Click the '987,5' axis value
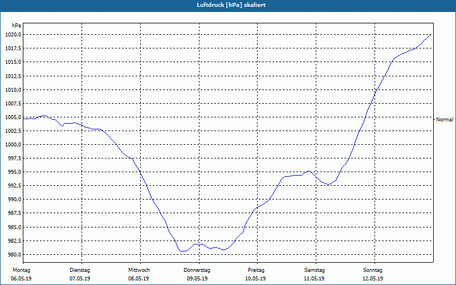 [x=14, y=213]
